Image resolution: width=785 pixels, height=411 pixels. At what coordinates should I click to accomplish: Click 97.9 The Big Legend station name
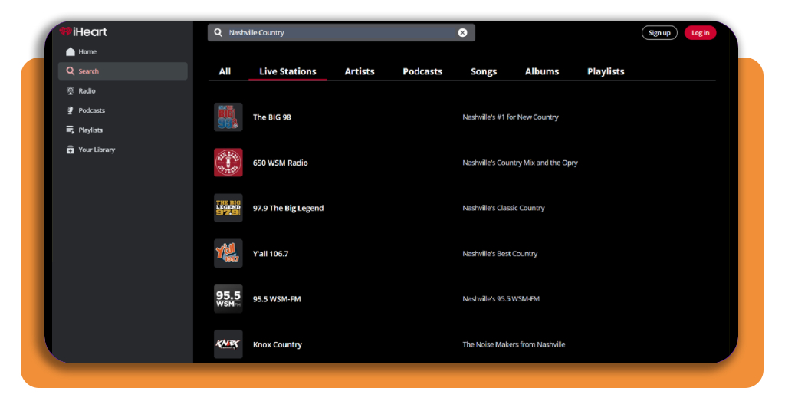288,208
